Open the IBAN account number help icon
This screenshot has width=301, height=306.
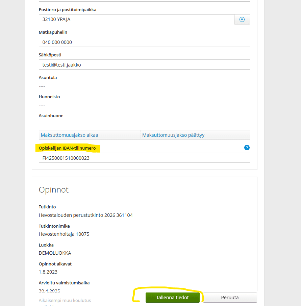pyautogui.click(x=247, y=148)
